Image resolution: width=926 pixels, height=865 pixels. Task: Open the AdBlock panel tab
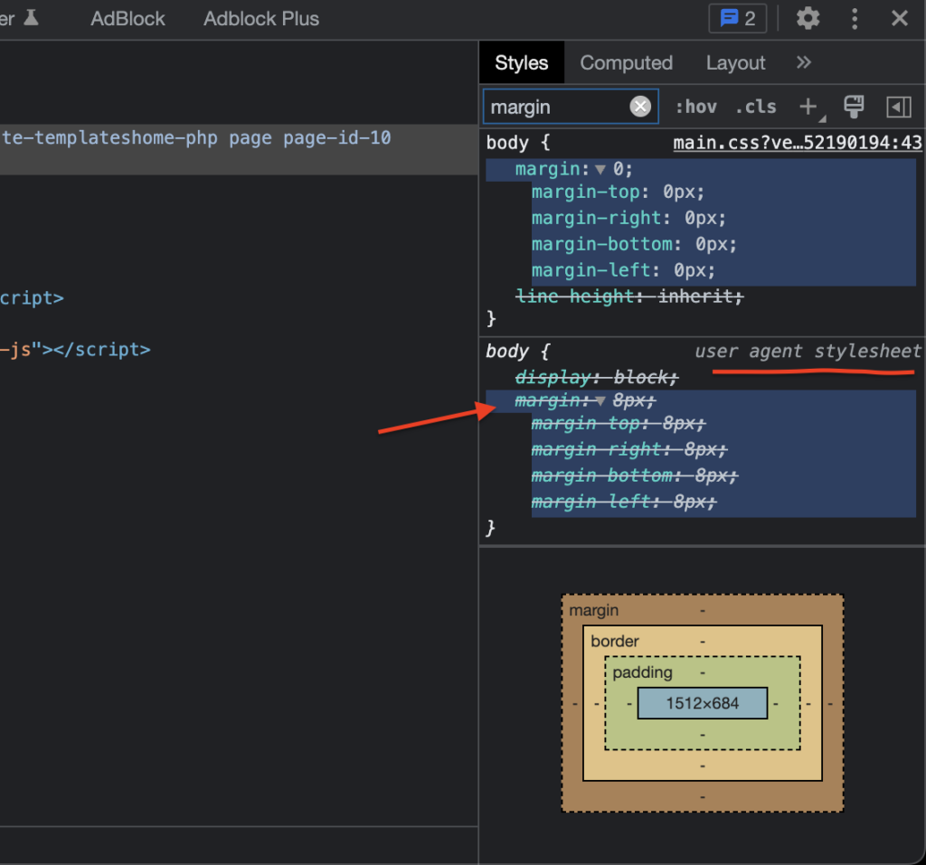(x=128, y=18)
